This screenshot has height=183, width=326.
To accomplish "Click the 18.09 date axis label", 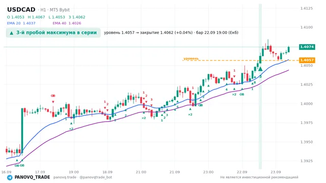I will pos(107,172).
